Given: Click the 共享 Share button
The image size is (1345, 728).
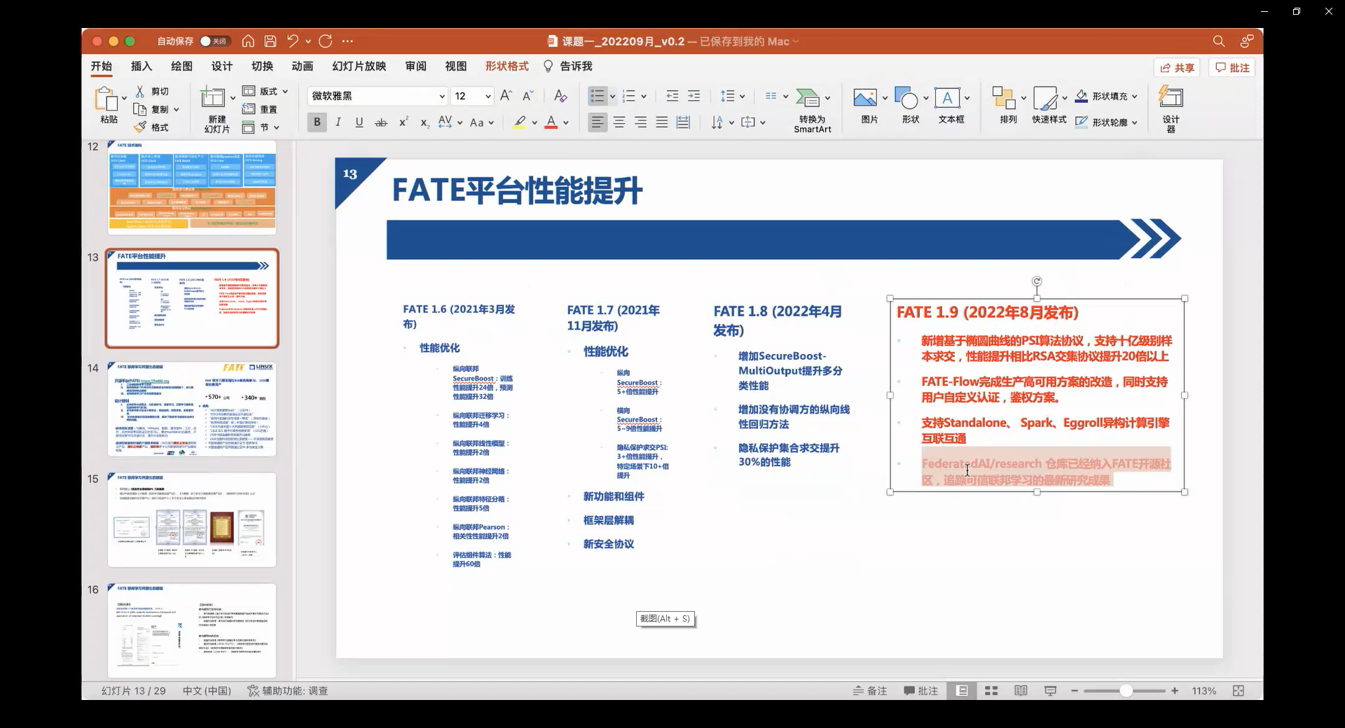Looking at the screenshot, I should (x=1177, y=68).
